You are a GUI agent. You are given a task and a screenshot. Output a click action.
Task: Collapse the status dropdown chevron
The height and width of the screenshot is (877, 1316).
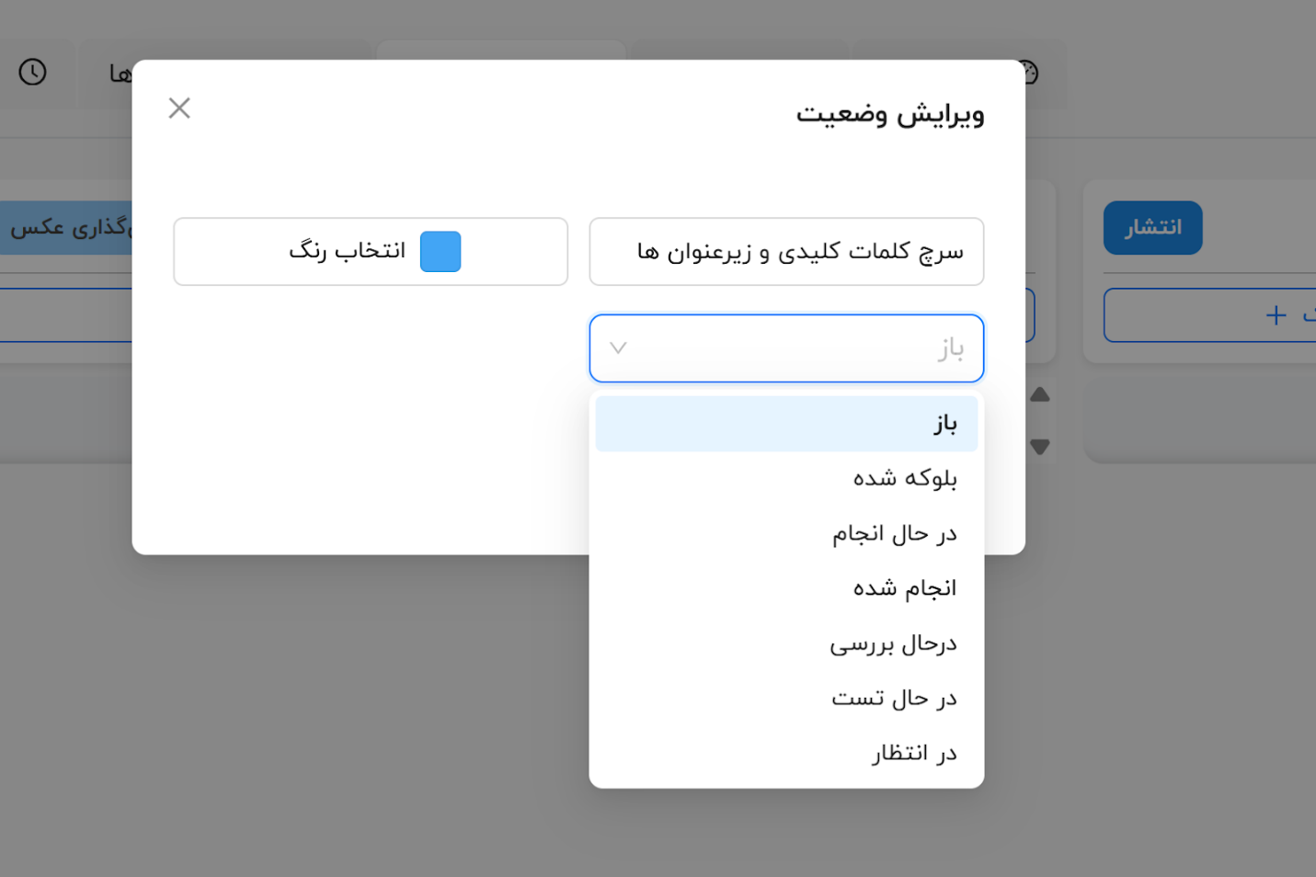click(618, 348)
